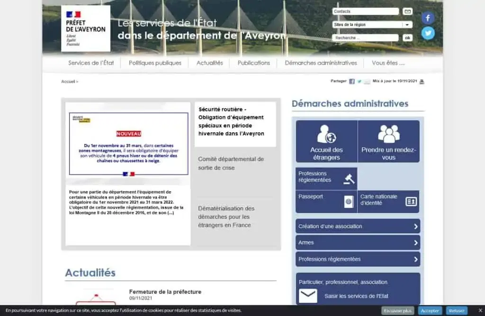Click the round Twitter bird icon

(x=428, y=33)
